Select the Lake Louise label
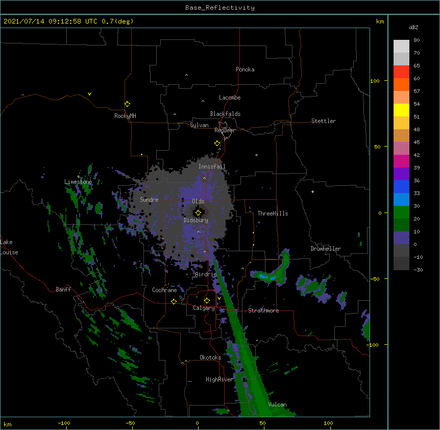 tap(9, 247)
